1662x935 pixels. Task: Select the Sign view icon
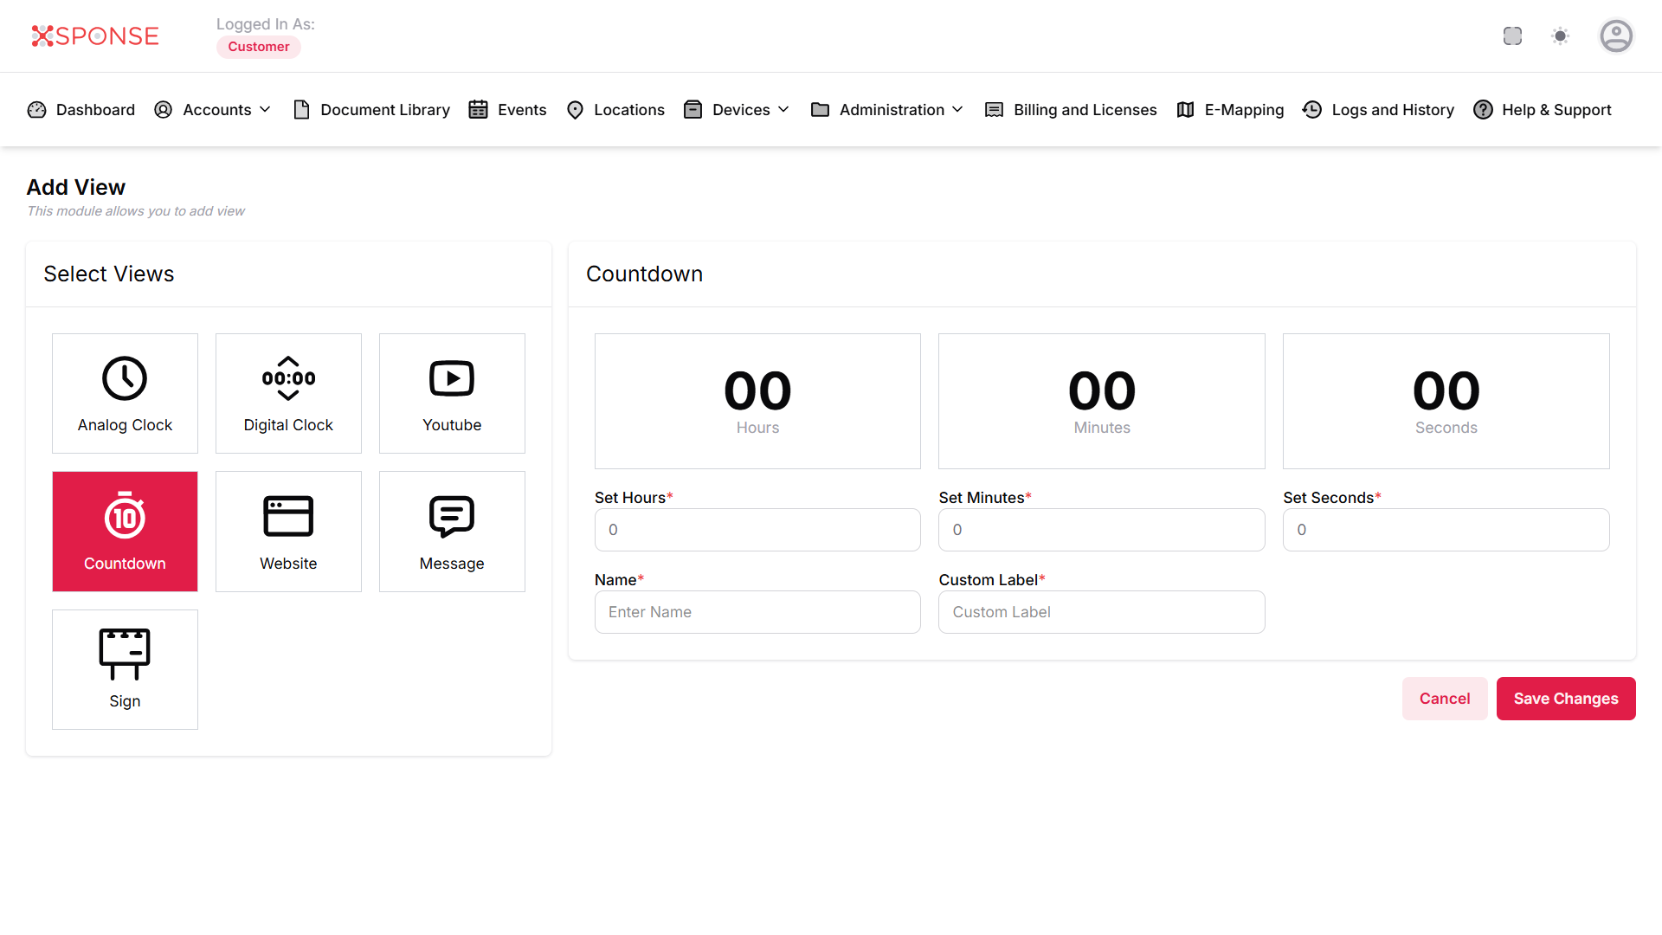pos(125,654)
